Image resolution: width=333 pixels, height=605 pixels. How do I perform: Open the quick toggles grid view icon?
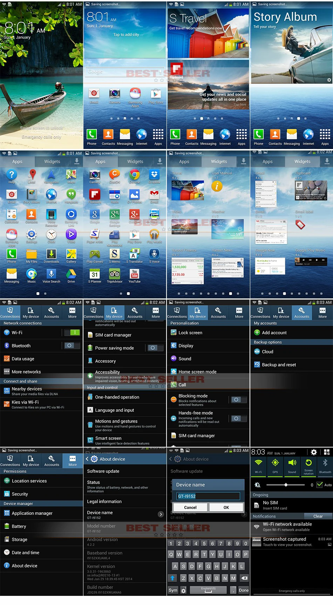click(327, 452)
